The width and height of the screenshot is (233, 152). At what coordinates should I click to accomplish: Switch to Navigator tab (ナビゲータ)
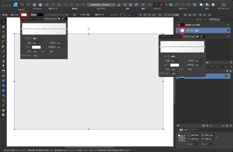point(193,129)
